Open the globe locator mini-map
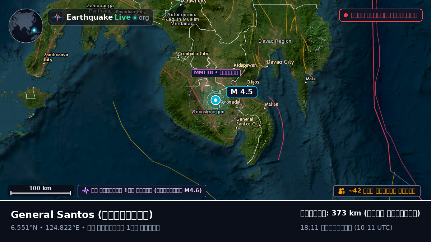431x242 pixels. pyautogui.click(x=26, y=26)
